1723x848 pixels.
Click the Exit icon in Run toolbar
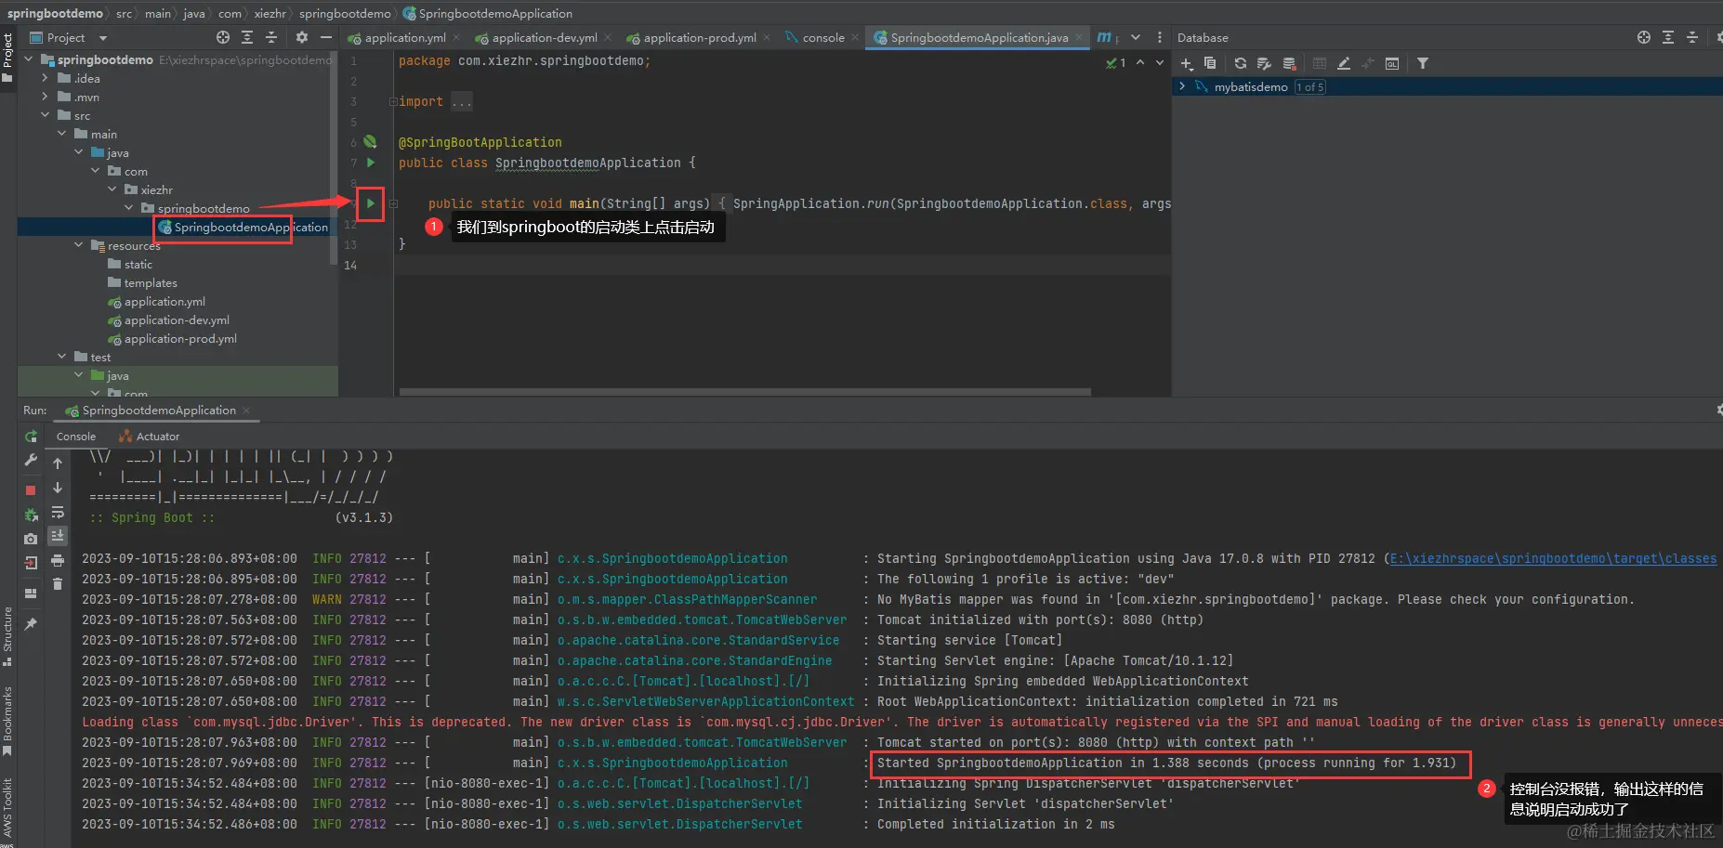pyautogui.click(x=31, y=563)
